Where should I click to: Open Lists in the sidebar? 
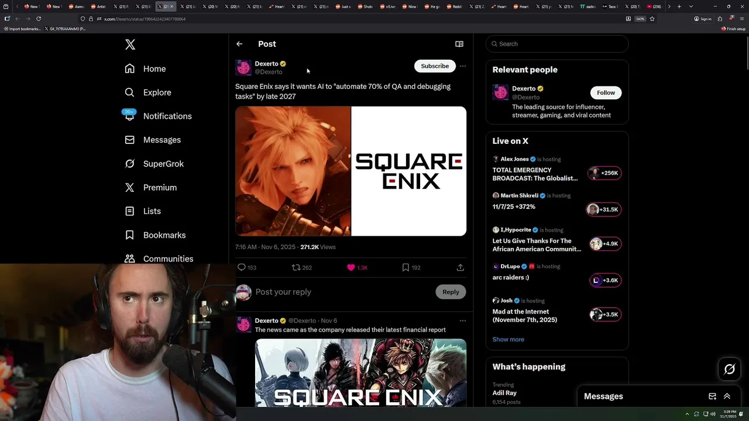[143, 211]
